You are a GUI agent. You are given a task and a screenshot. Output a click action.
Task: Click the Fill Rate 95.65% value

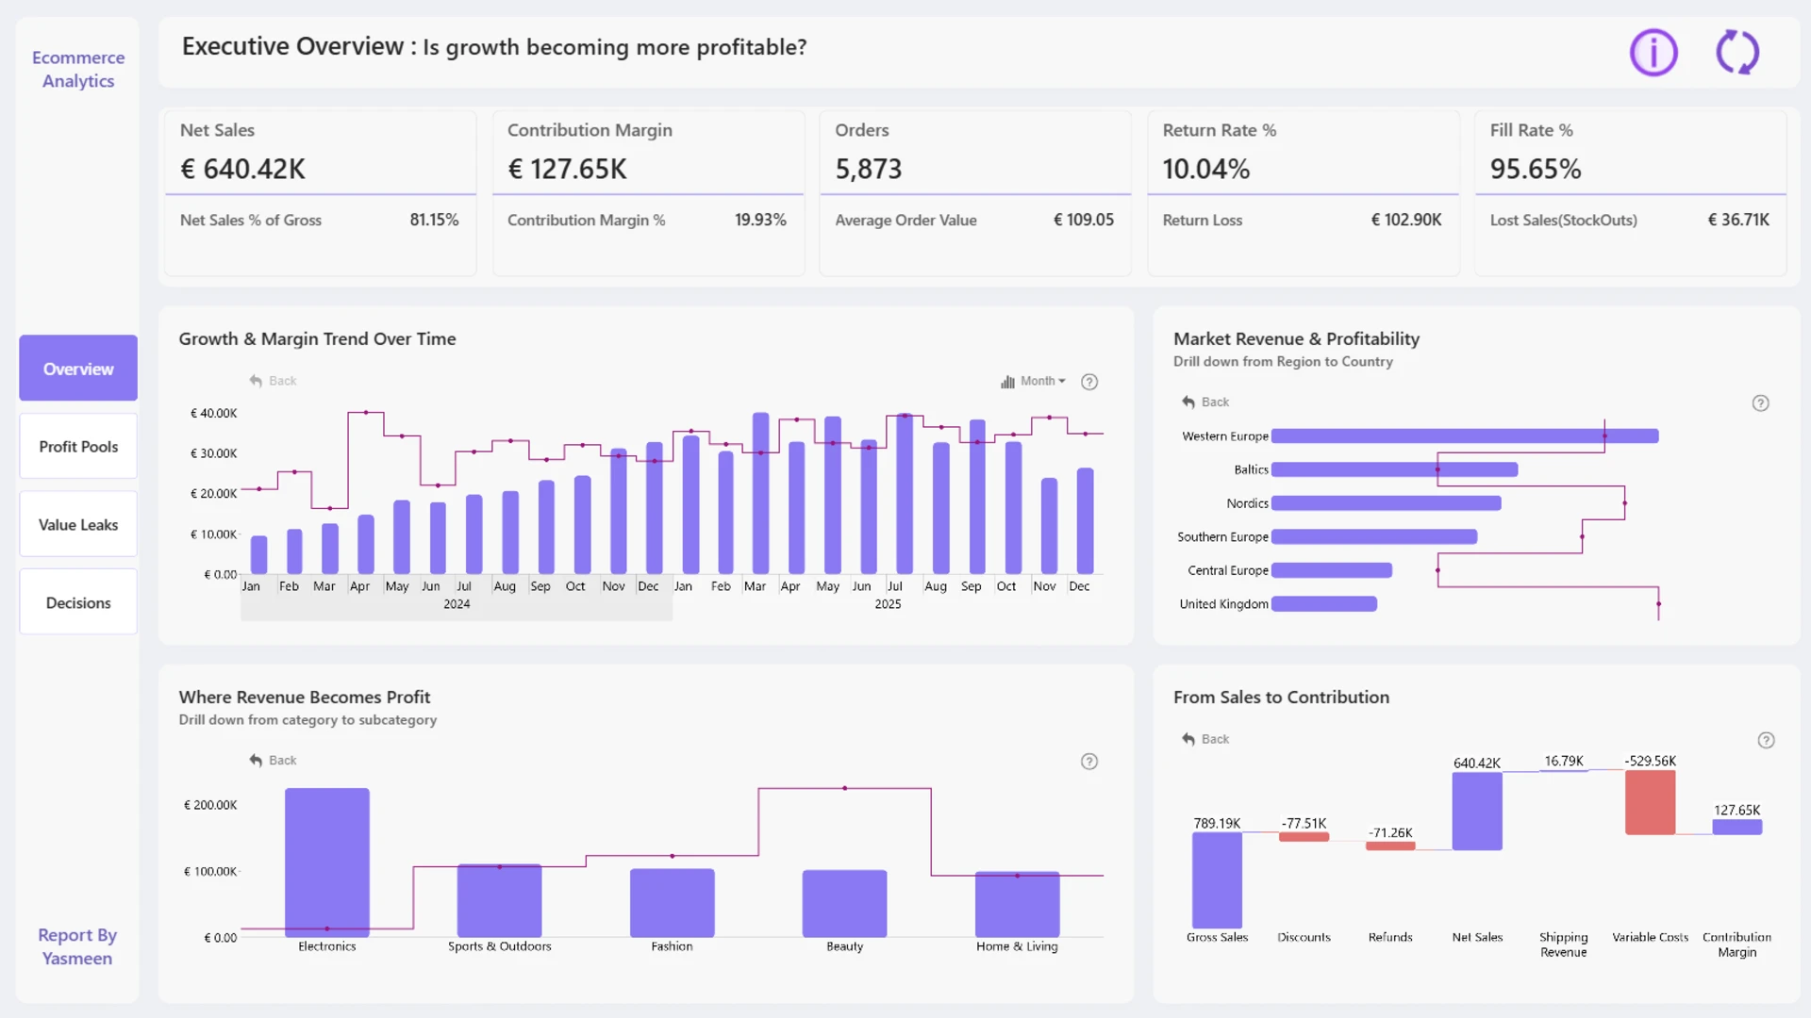(x=1535, y=170)
